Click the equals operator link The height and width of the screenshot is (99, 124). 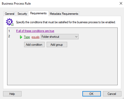pyautogui.click(x=36, y=37)
